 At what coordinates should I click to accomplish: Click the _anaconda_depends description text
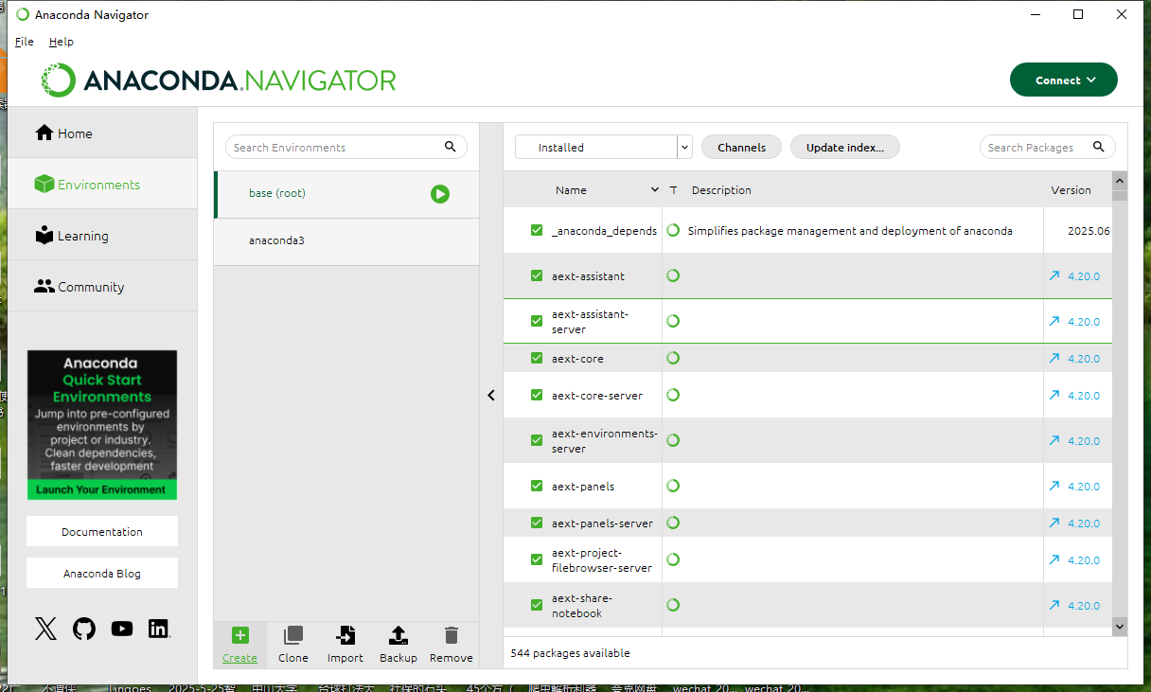(850, 231)
